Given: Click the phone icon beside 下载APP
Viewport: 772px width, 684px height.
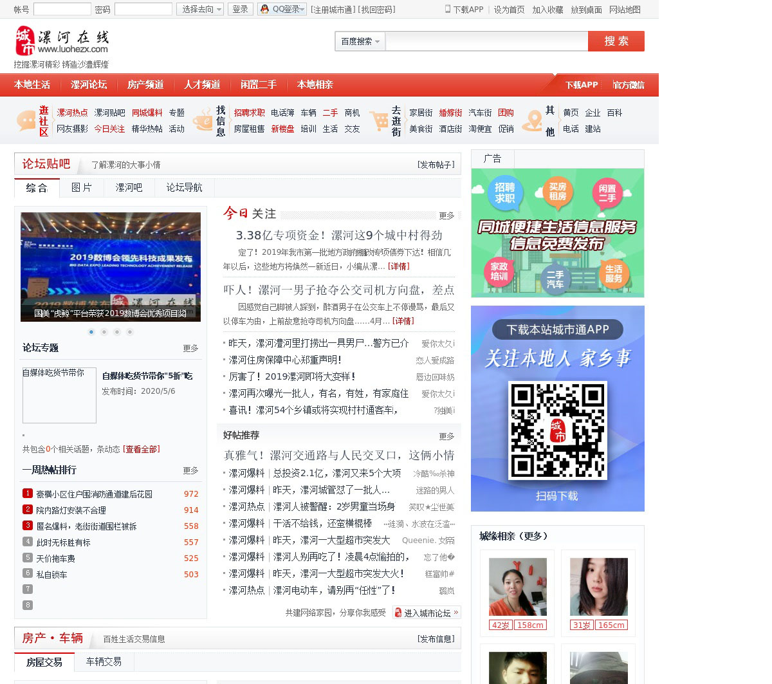Looking at the screenshot, I should click(x=448, y=9).
